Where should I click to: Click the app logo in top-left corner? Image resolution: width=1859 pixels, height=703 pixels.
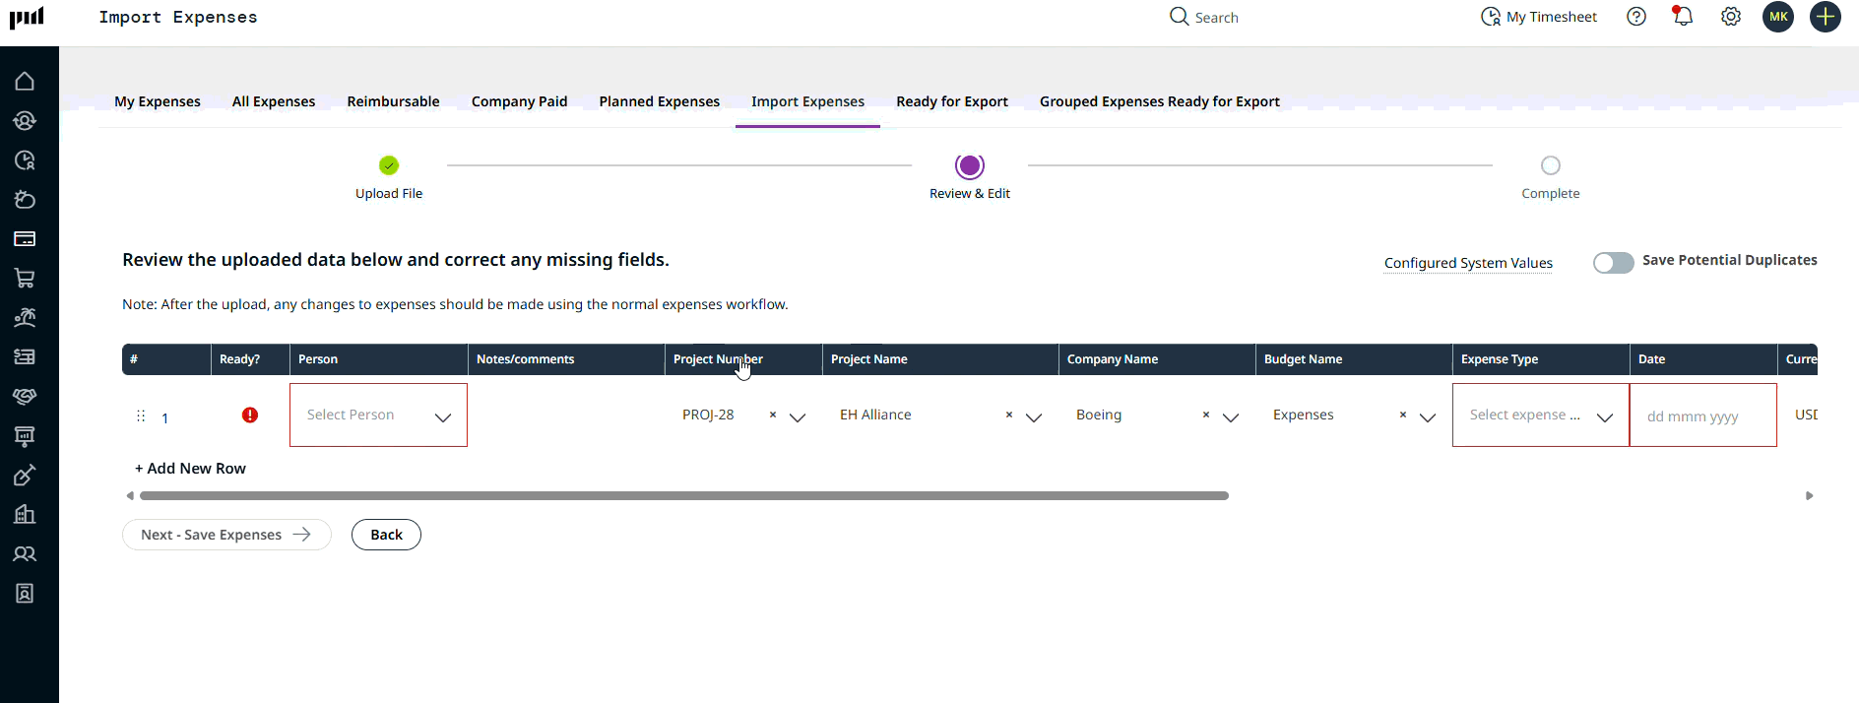[27, 18]
